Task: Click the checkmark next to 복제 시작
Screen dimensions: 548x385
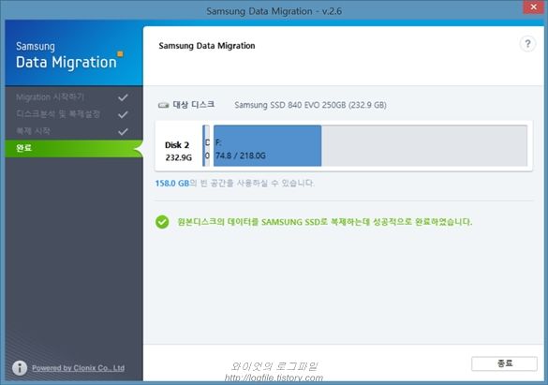Action: (x=123, y=131)
